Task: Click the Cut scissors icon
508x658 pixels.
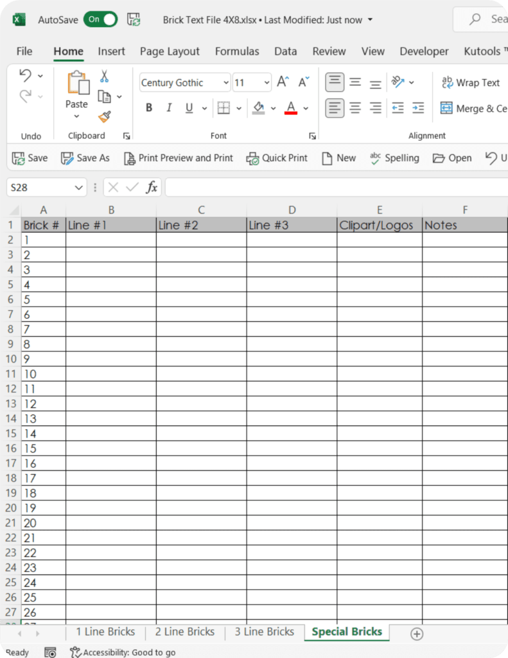Action: 104,76
